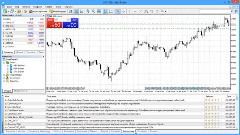Expand the DEF-Broker account node
240x135 pixels.
(x=7, y=69)
